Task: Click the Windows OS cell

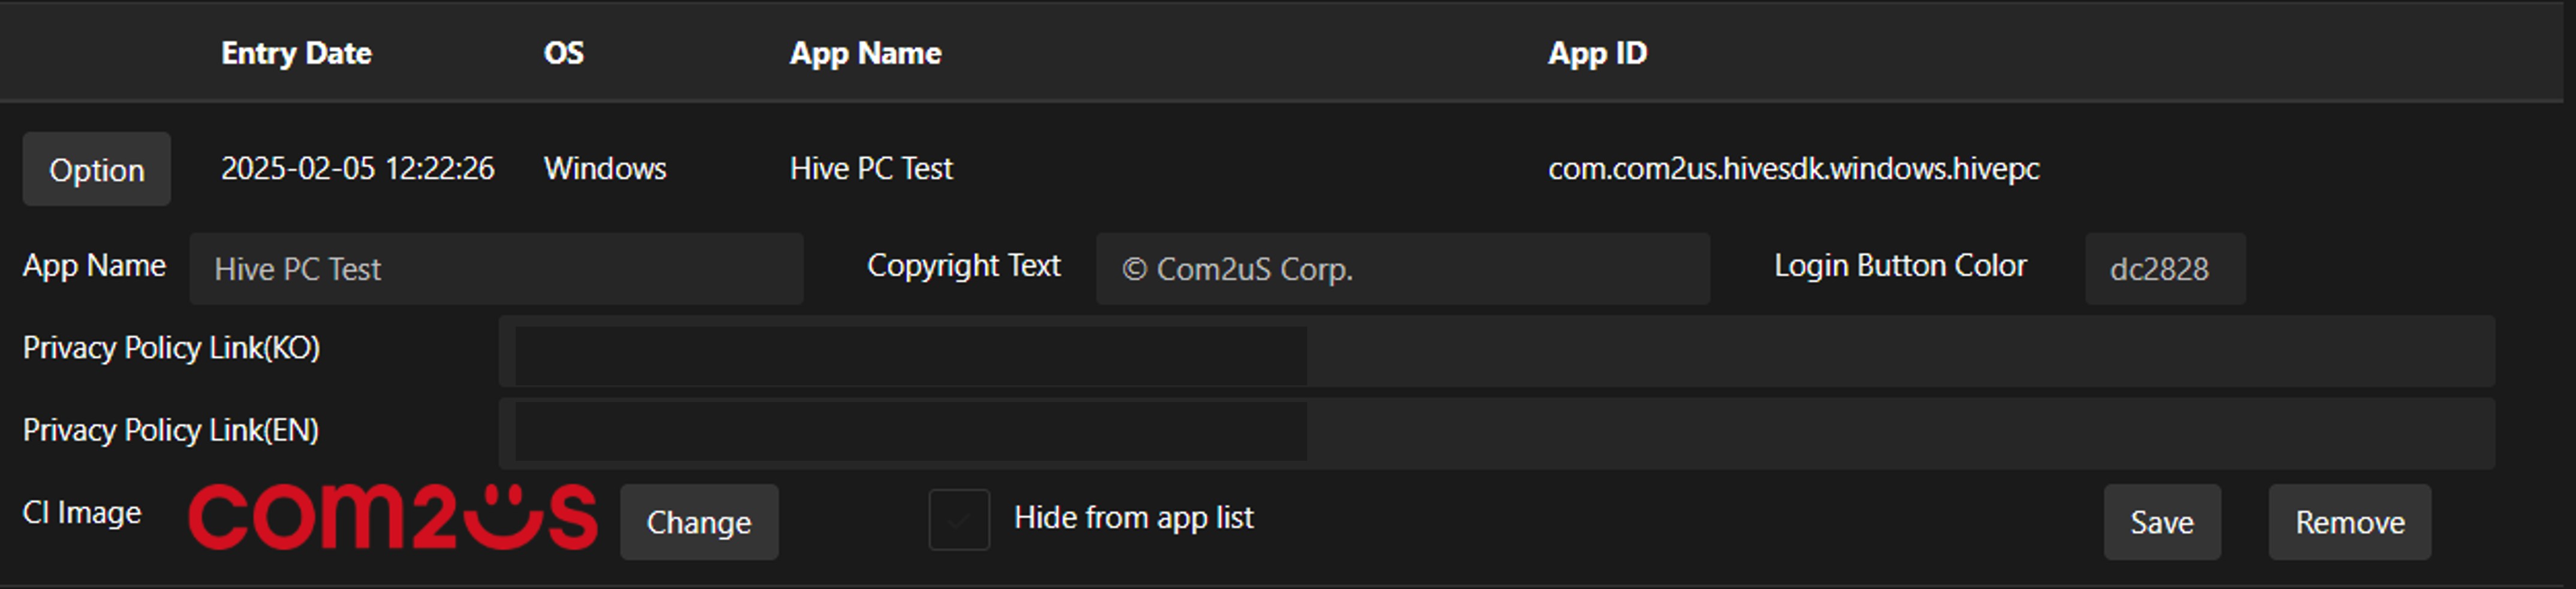Action: [605, 168]
